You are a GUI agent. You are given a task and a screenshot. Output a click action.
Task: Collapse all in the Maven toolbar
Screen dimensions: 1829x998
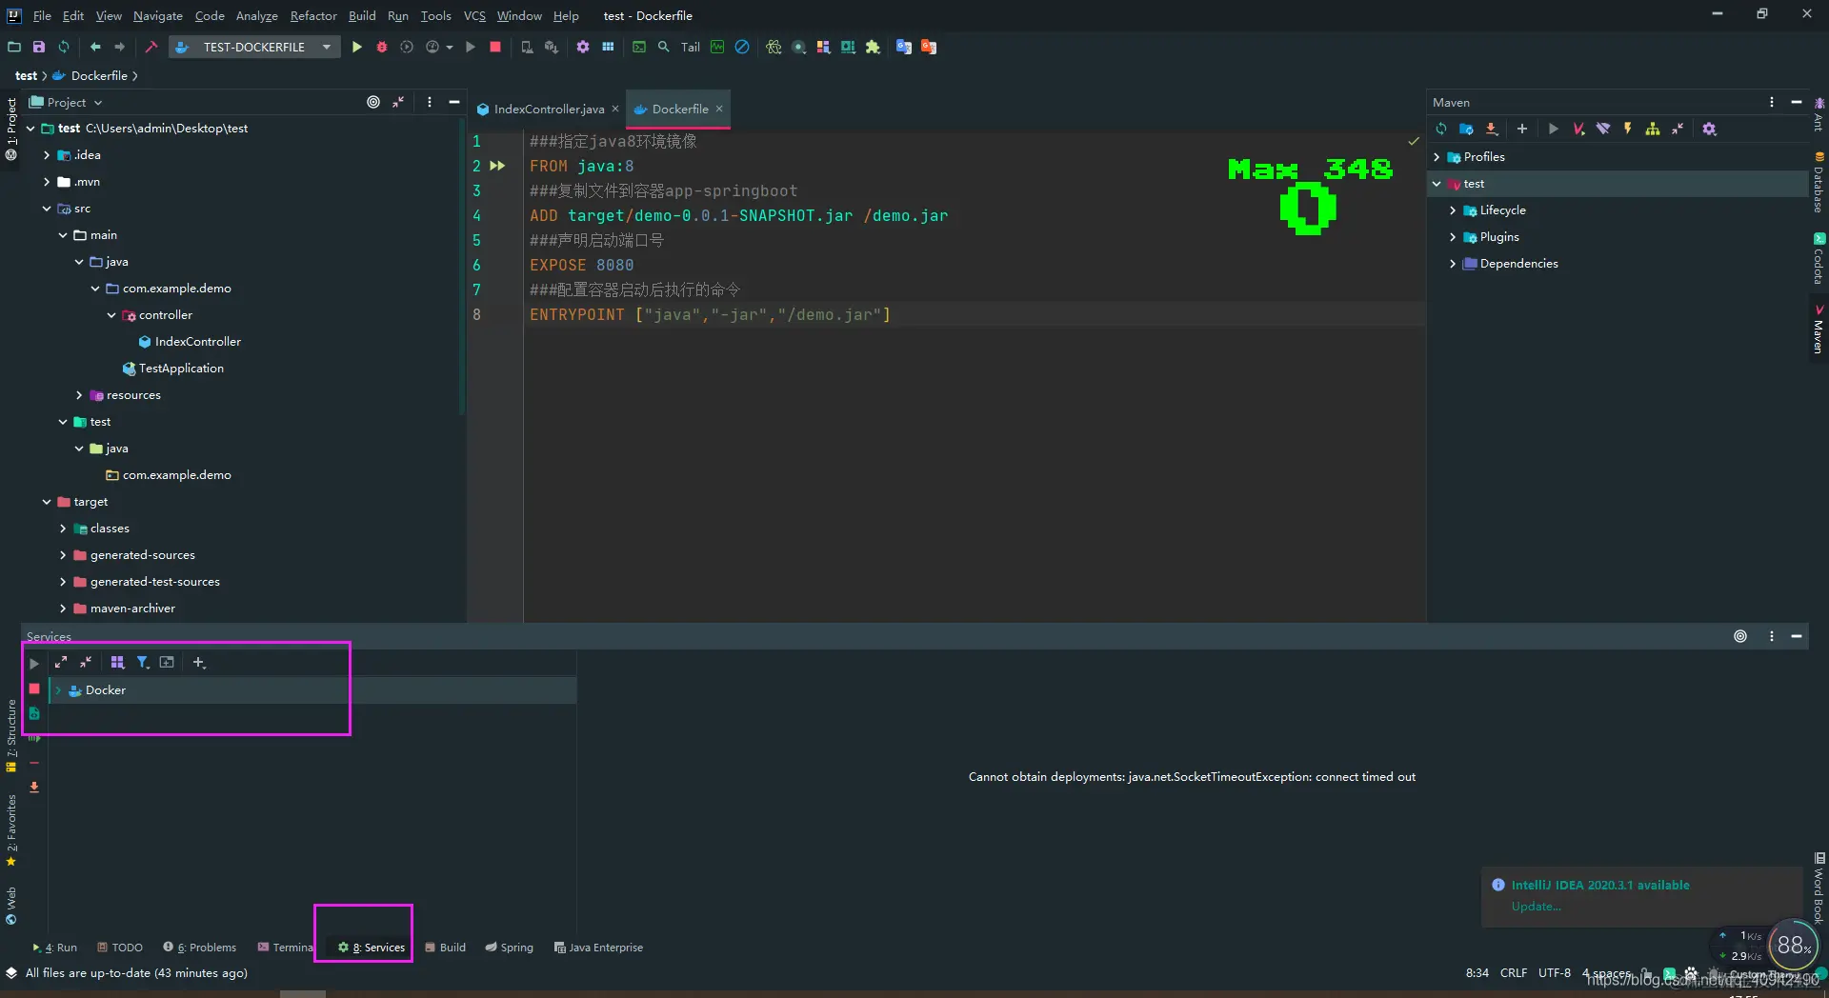point(1678,129)
